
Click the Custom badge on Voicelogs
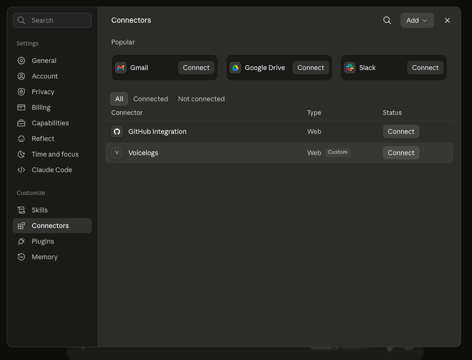pos(338,152)
